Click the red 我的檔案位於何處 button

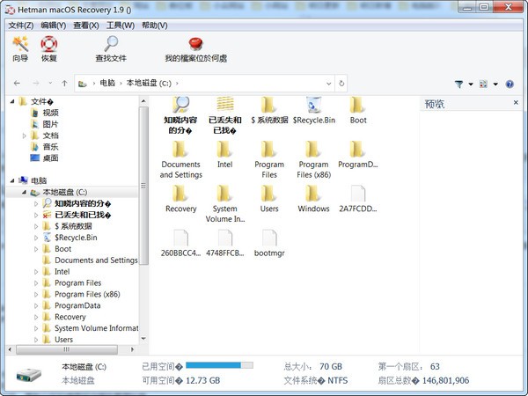pyautogui.click(x=195, y=48)
